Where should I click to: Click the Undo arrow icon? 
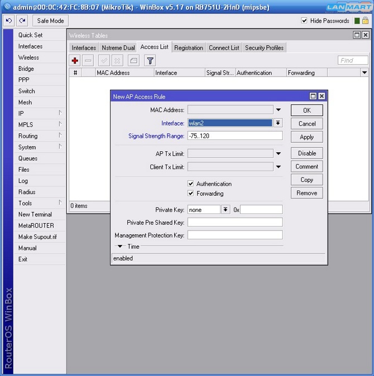(x=9, y=21)
